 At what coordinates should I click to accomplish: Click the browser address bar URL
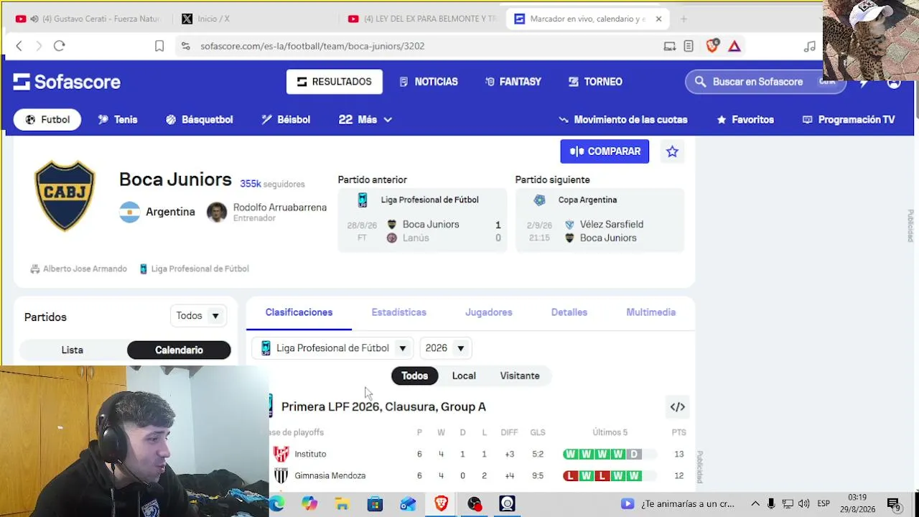pos(312,46)
